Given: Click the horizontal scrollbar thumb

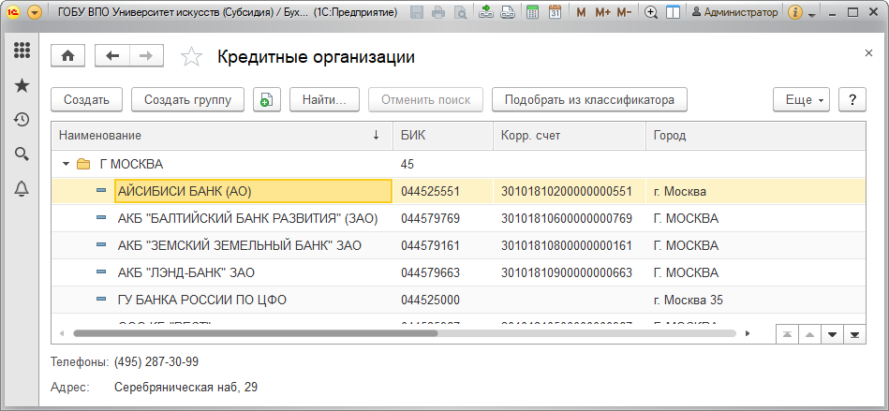Looking at the screenshot, I should 255,333.
